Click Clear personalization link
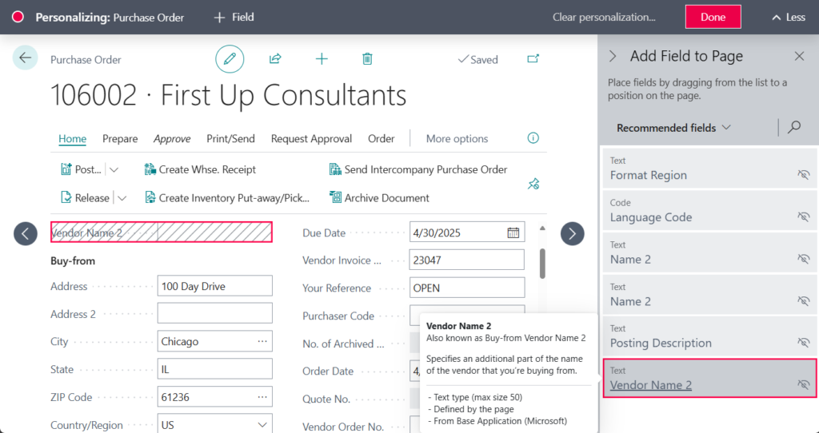The height and width of the screenshot is (433, 819). coord(604,17)
